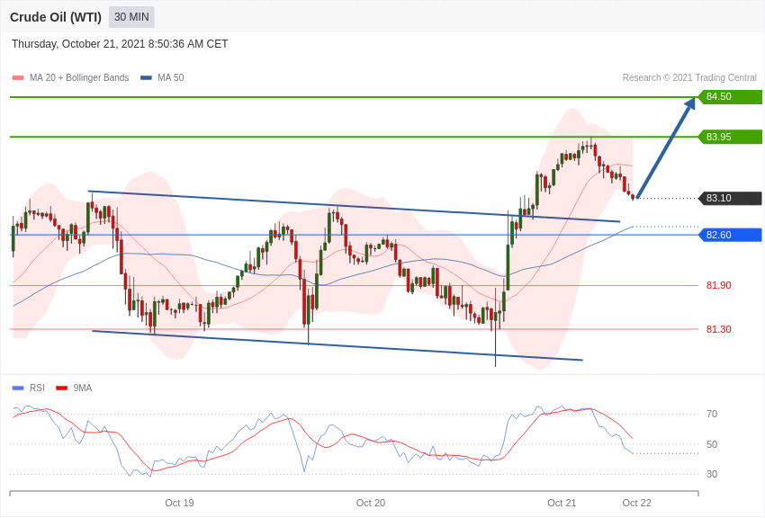Click the 83.95 green resistance price tag
Viewport: 765px width, 518px height.
tap(731, 137)
